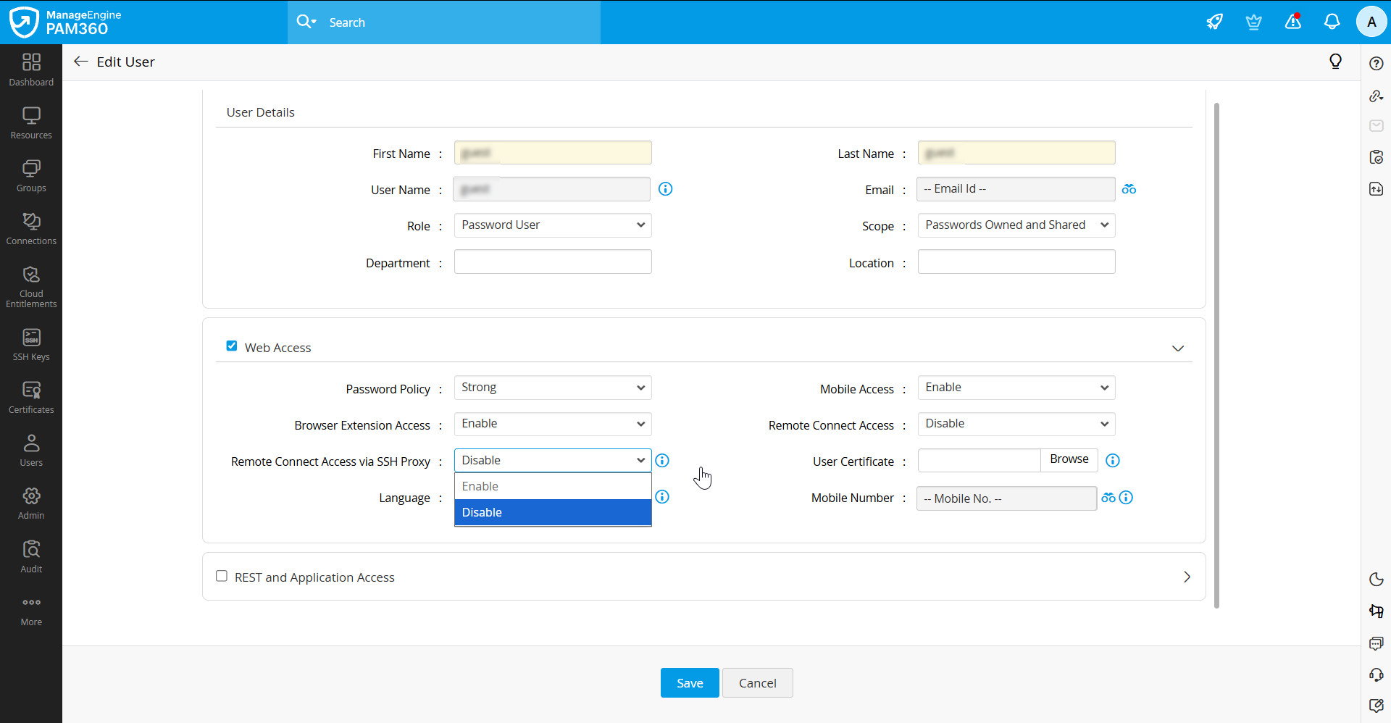This screenshot has width=1391, height=723.
Task: Click Browse for User Certificate
Action: pos(1069,460)
